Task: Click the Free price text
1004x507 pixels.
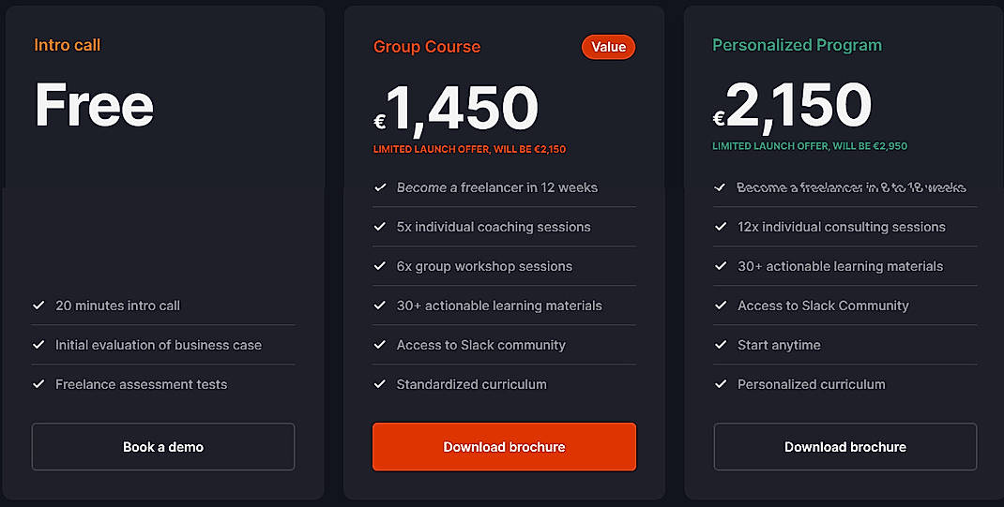Action: tap(94, 105)
